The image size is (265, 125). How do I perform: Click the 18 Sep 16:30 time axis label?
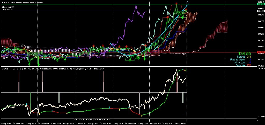tap(143, 123)
